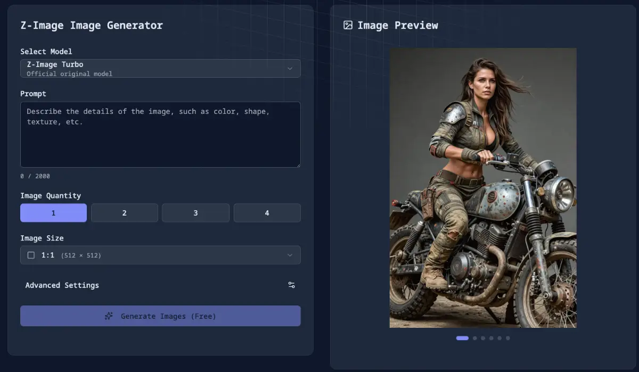Click the active first carousel indicator pill

coord(462,338)
